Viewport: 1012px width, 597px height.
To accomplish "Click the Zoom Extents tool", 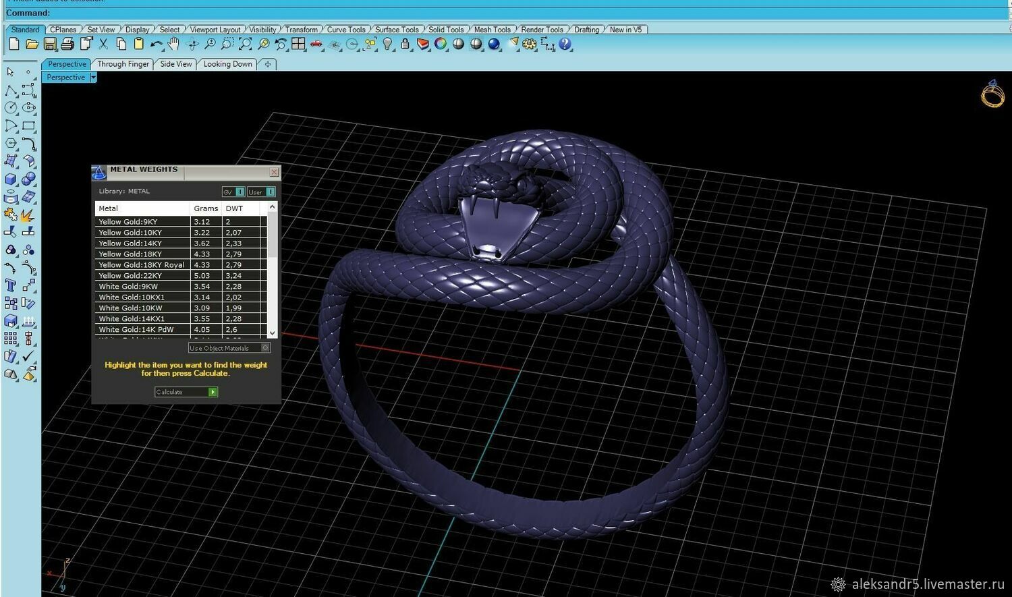I will (x=246, y=45).
